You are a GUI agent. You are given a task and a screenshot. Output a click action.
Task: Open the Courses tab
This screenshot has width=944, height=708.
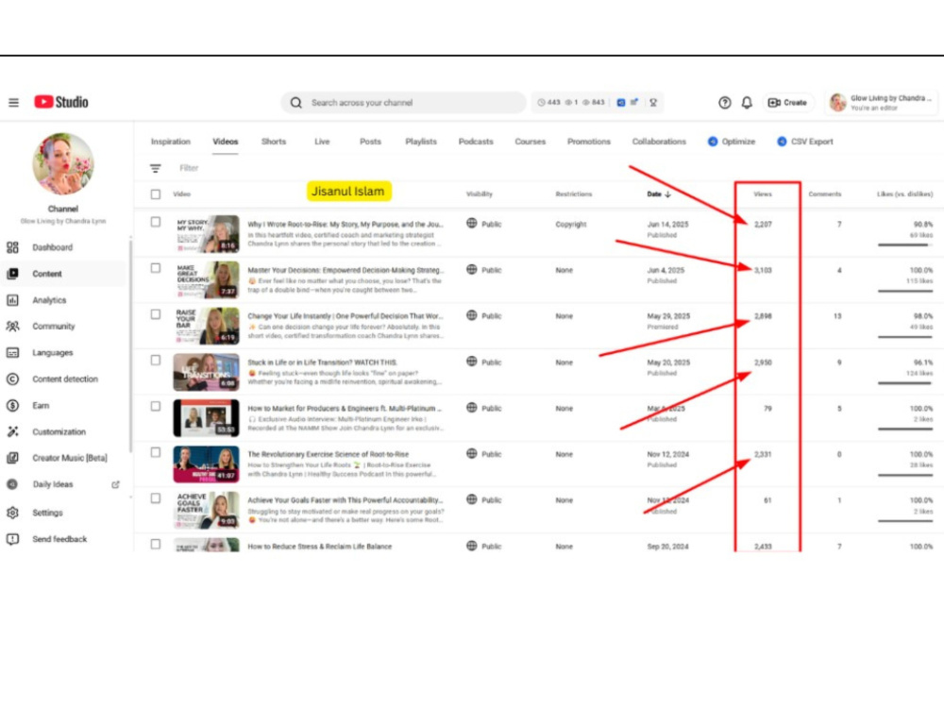pos(530,142)
